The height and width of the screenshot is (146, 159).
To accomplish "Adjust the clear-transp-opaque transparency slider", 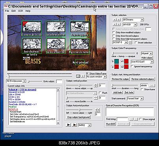I will (124, 53).
